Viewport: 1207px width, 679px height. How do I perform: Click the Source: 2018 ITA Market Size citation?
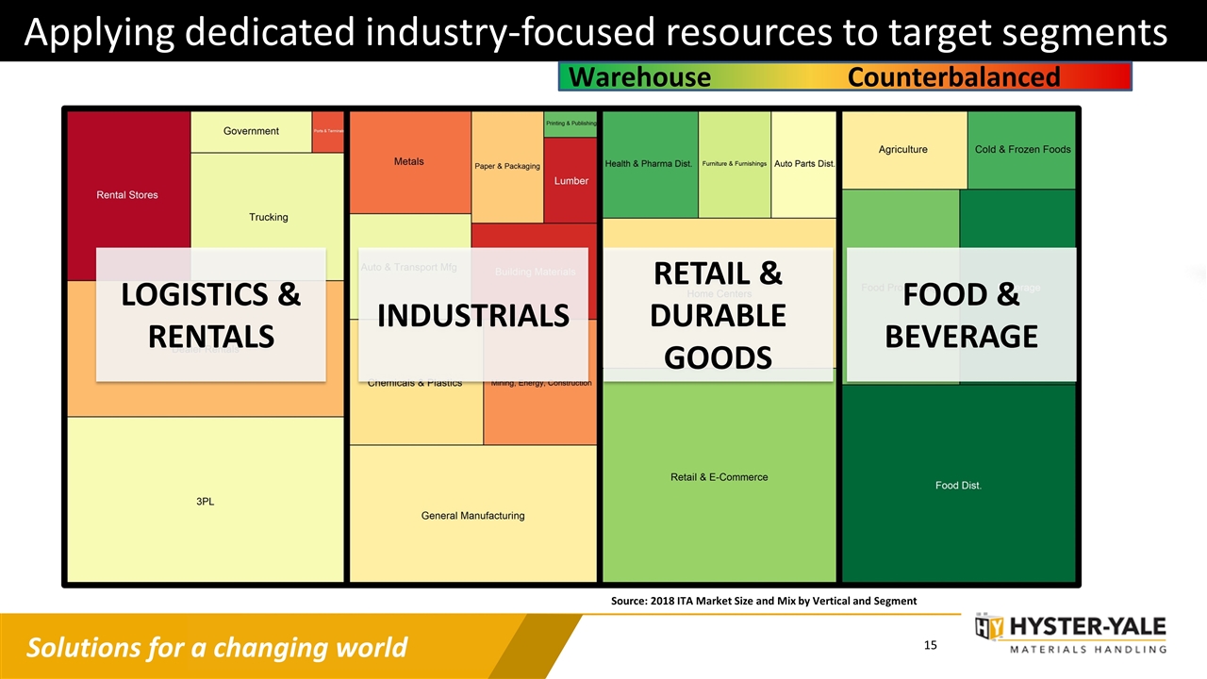[x=764, y=601]
